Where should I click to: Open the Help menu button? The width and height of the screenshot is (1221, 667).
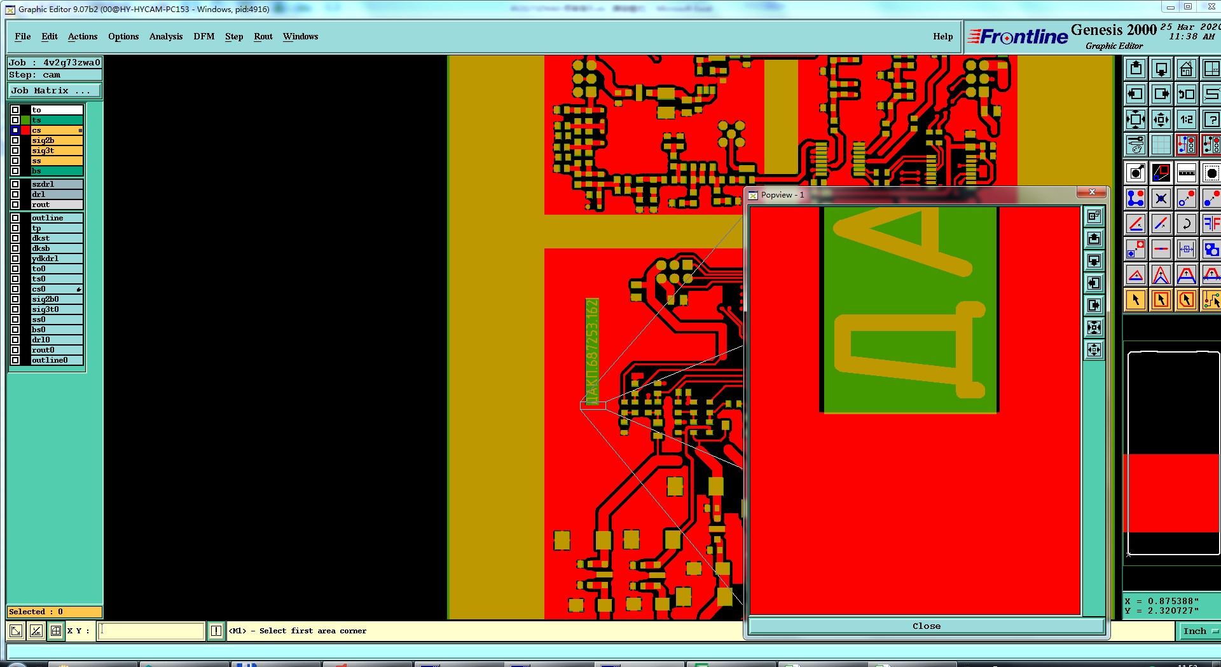943,36
